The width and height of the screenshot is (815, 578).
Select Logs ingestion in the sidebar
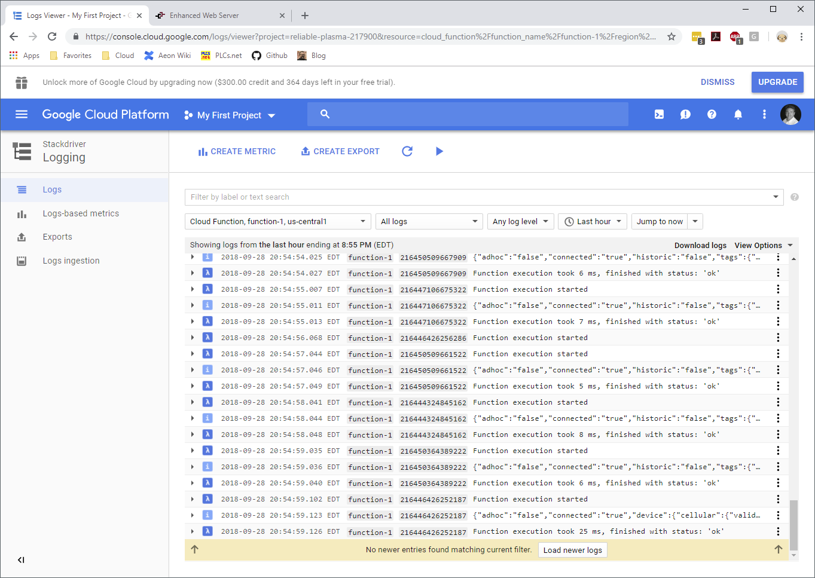pos(84,261)
